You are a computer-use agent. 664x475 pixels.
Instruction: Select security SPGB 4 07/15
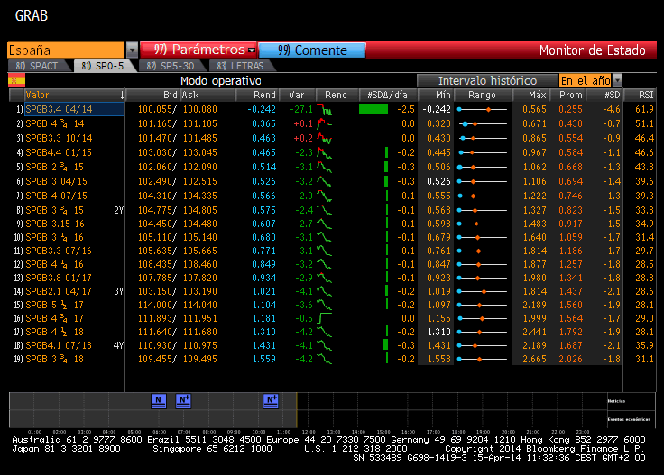pos(56,196)
